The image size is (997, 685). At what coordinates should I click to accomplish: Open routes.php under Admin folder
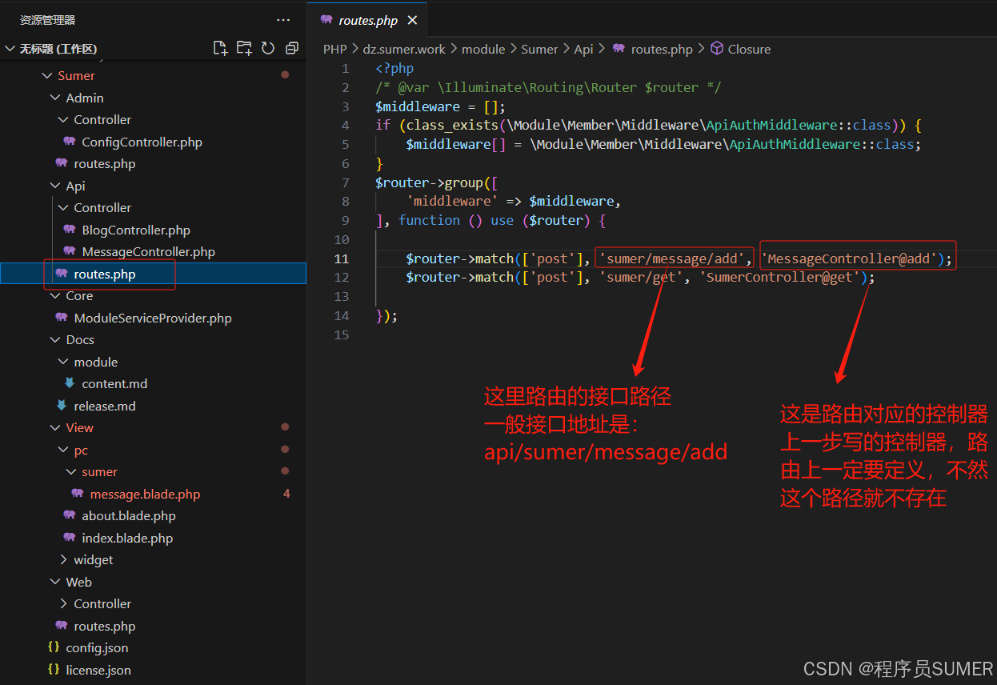(104, 163)
